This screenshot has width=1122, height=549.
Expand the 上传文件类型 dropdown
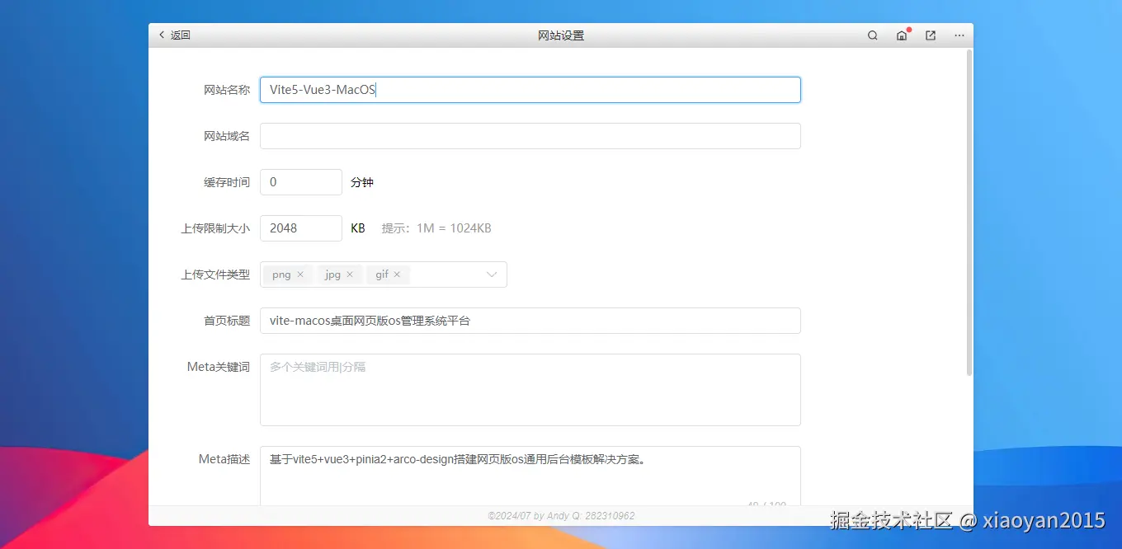492,274
